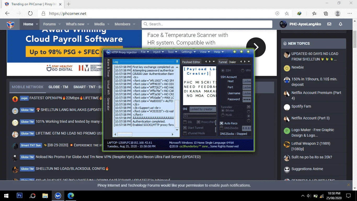The height and width of the screenshot is (201, 357).
Task: Select the Bitvise tunnelier radio button
Action: (223, 110)
